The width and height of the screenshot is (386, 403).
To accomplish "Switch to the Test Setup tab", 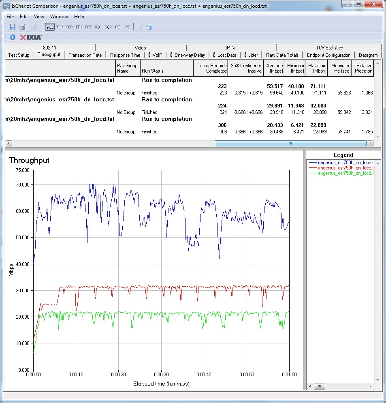I will (x=19, y=55).
